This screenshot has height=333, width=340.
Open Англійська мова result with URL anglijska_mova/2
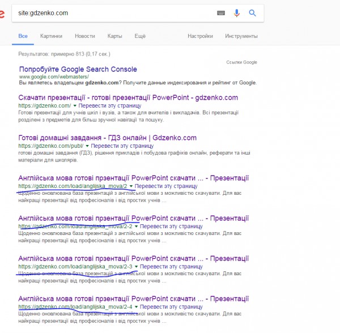pos(133,178)
